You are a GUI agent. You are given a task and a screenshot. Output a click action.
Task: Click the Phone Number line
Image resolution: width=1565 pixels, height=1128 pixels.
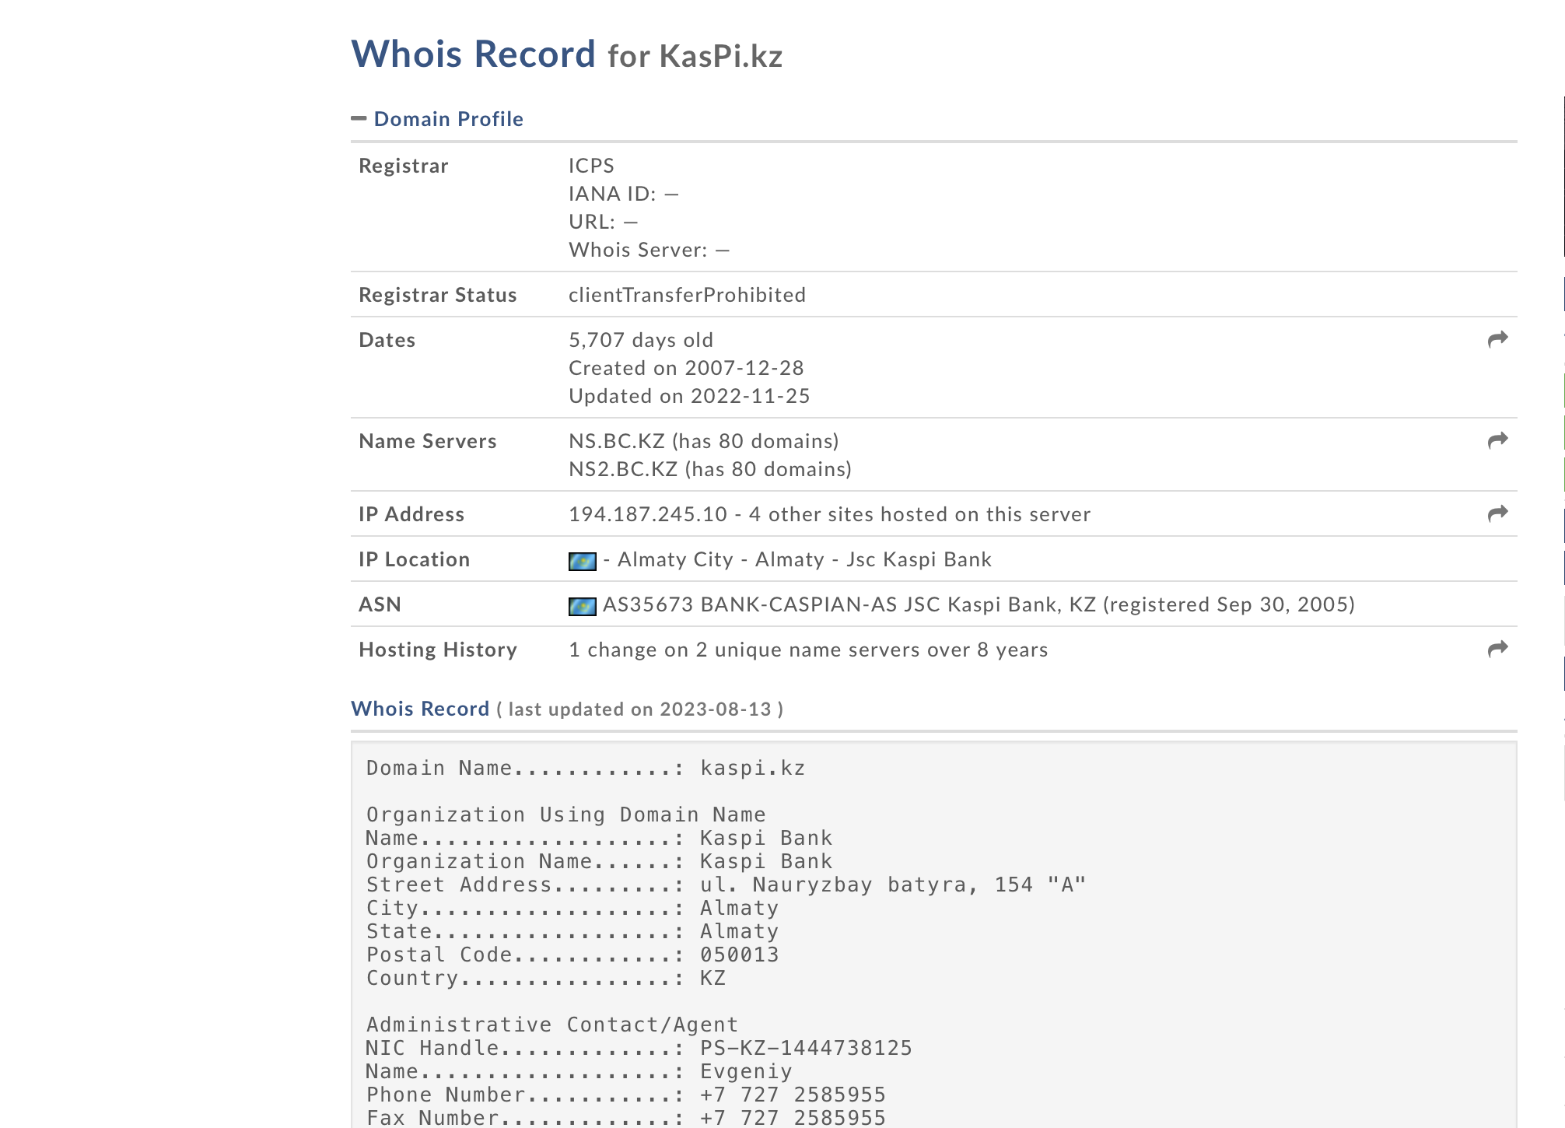point(626,1095)
